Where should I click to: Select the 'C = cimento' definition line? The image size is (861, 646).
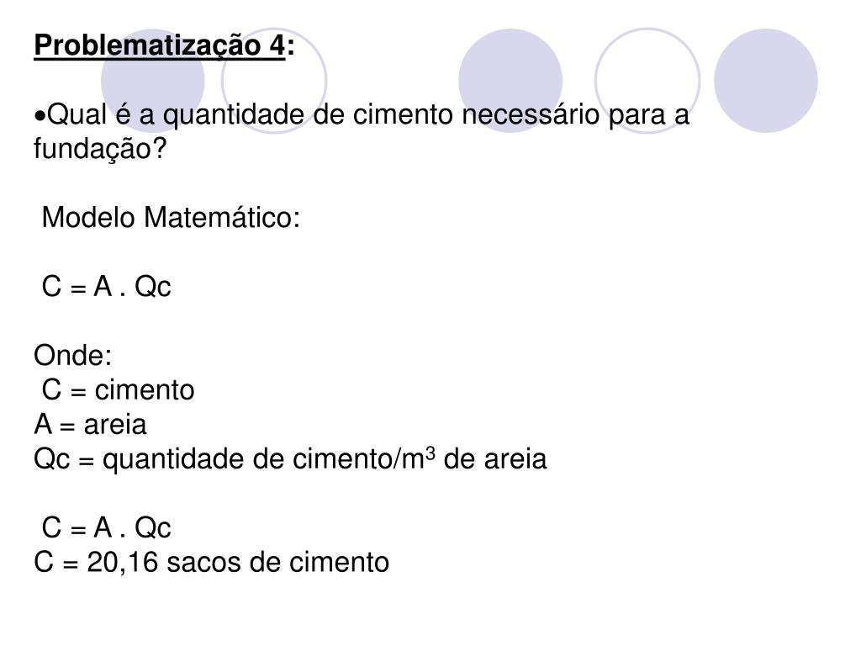point(118,390)
